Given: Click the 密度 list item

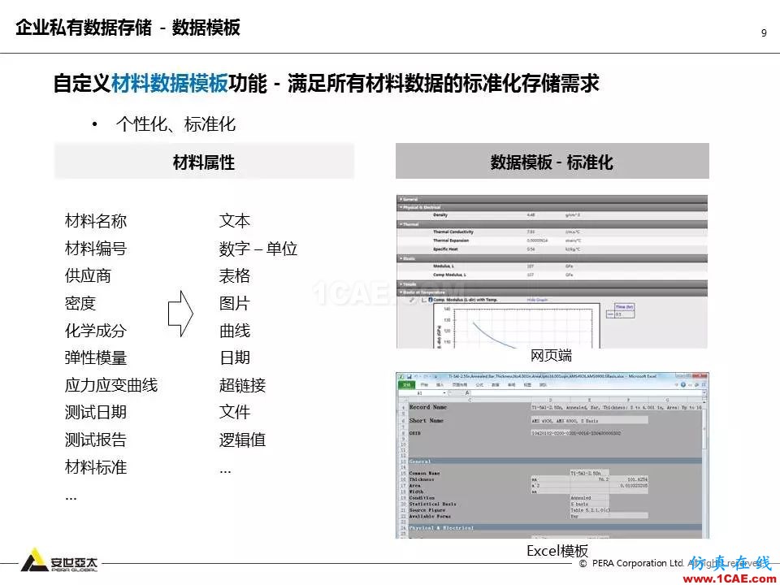Looking at the screenshot, I should pyautogui.click(x=80, y=303).
